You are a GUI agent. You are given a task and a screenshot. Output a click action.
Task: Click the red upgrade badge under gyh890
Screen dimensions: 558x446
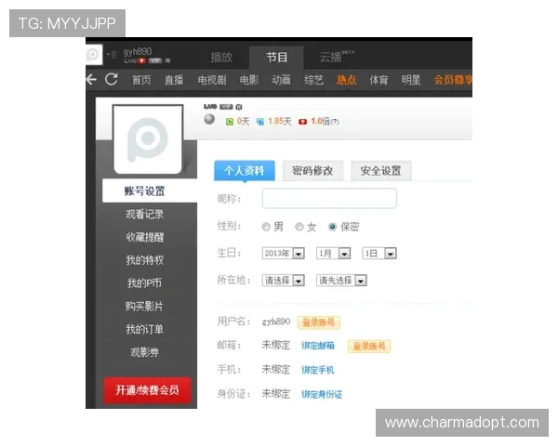[x=142, y=60]
